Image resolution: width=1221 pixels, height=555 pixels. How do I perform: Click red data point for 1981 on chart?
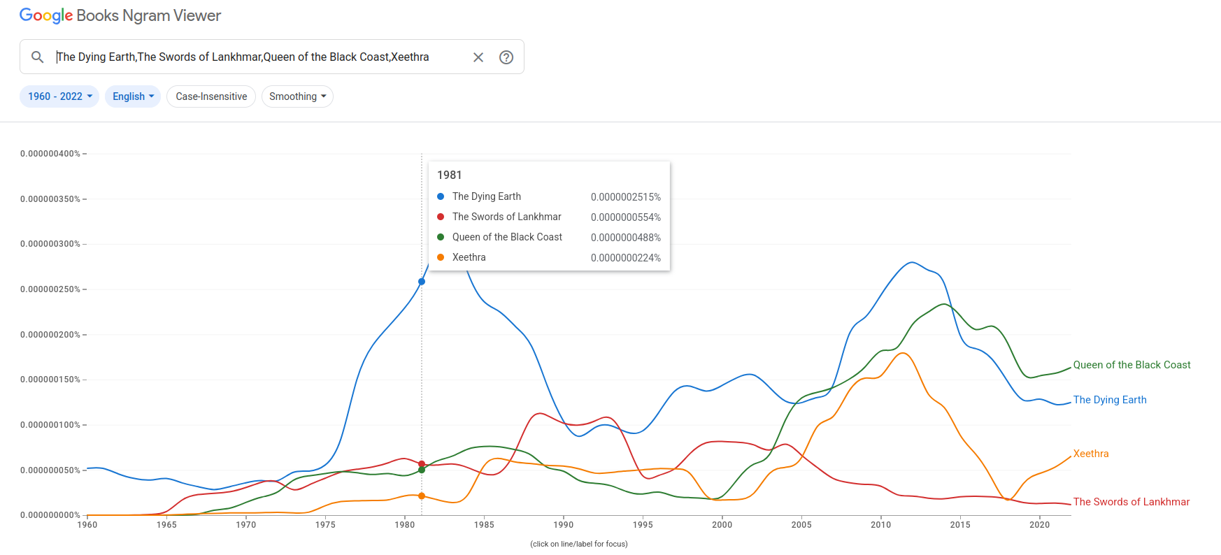422,464
